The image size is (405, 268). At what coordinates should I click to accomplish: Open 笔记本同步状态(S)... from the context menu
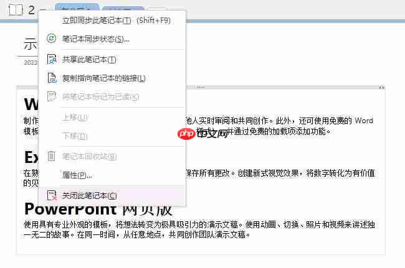pos(112,39)
